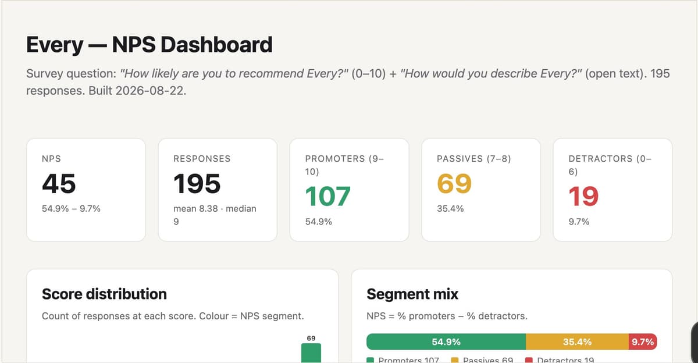Screen dimensions: 698x363
Task: Select the quoted "How likely are you to recommend Every?" text
Action: (234, 74)
